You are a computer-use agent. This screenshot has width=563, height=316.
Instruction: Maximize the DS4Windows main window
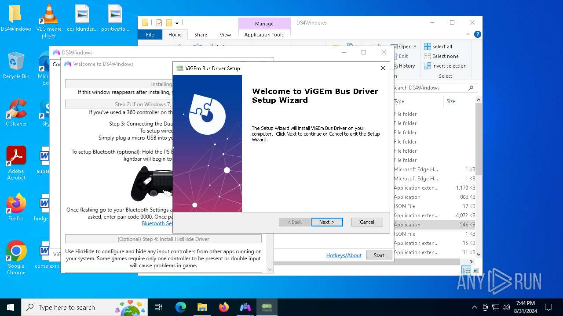pos(364,52)
